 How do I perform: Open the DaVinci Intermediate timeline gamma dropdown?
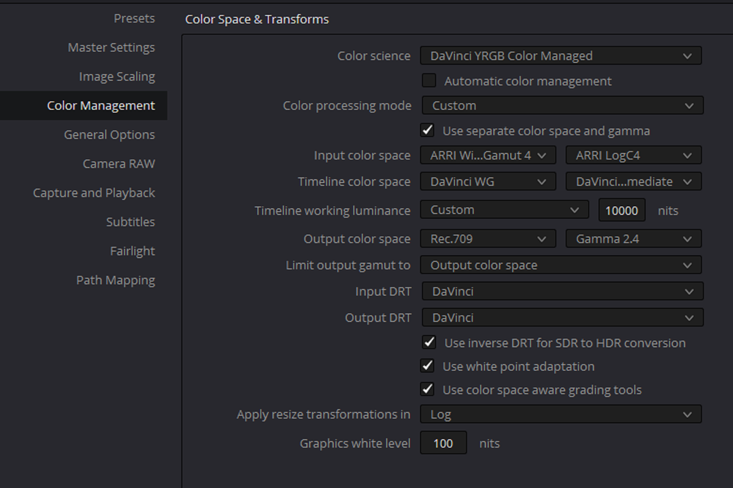633,182
